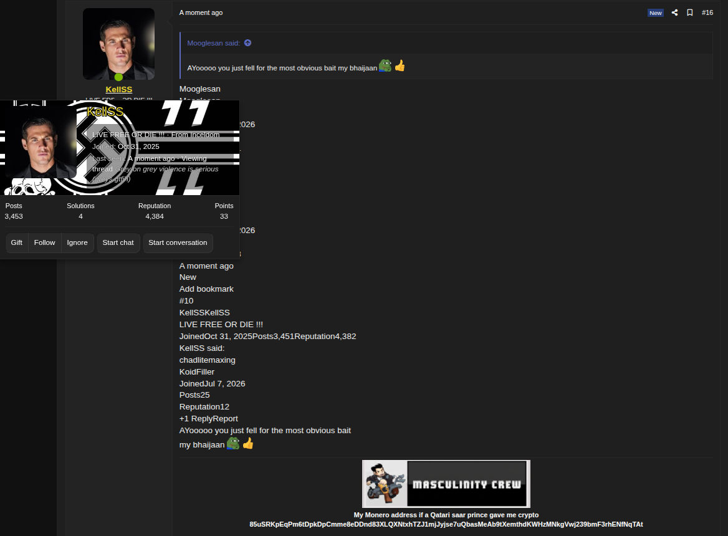Click the Gift button in the profile popup
The height and width of the screenshot is (536, 728).
pos(17,242)
